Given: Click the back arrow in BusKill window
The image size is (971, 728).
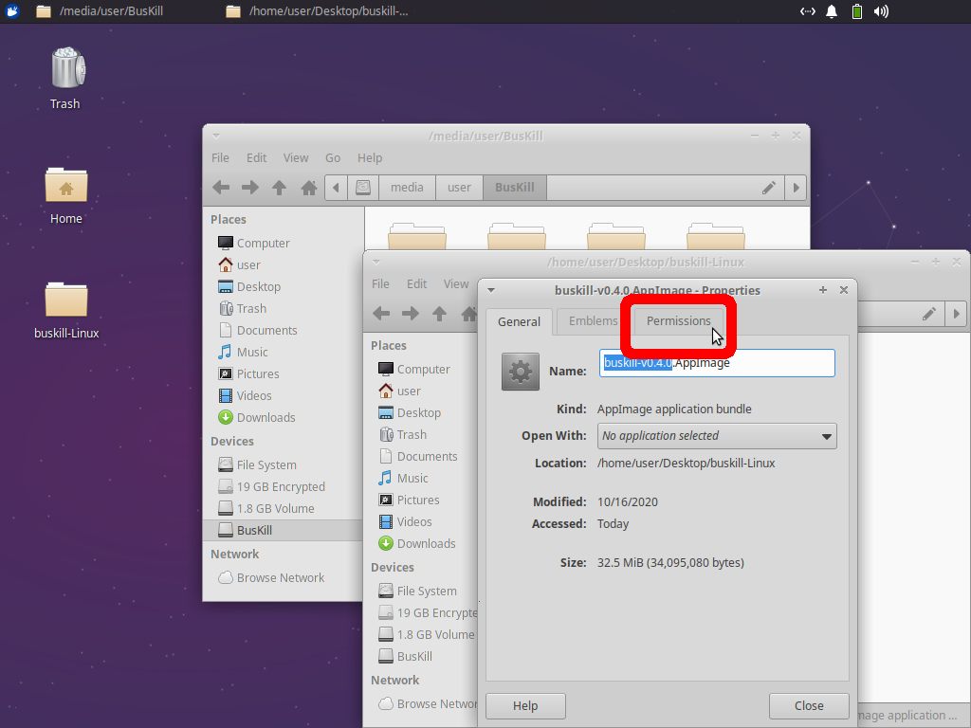Looking at the screenshot, I should click(221, 187).
